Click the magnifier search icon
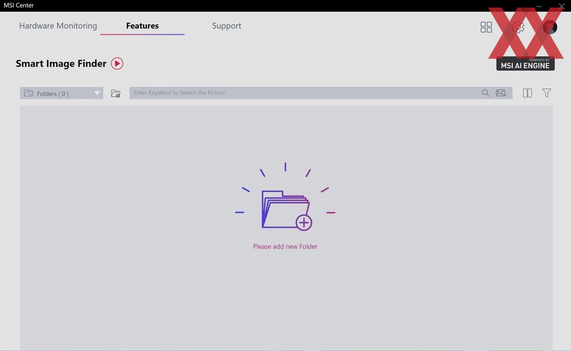571x351 pixels. pos(485,93)
